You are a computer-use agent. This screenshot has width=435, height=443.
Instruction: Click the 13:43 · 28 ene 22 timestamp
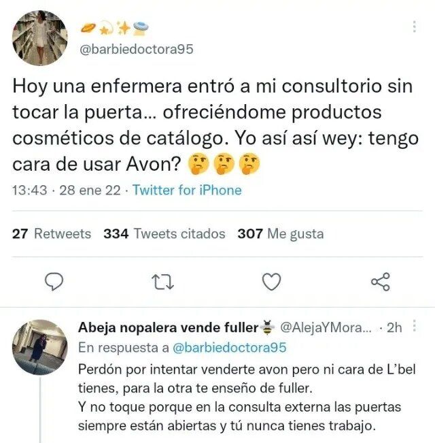tap(67, 190)
